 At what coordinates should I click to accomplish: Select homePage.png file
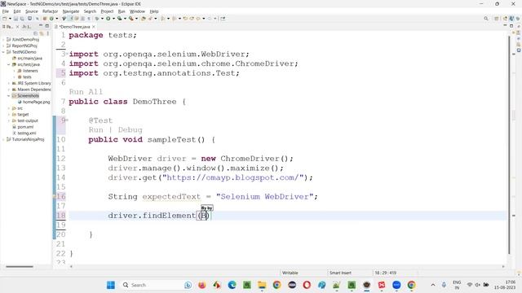pyautogui.click(x=36, y=102)
